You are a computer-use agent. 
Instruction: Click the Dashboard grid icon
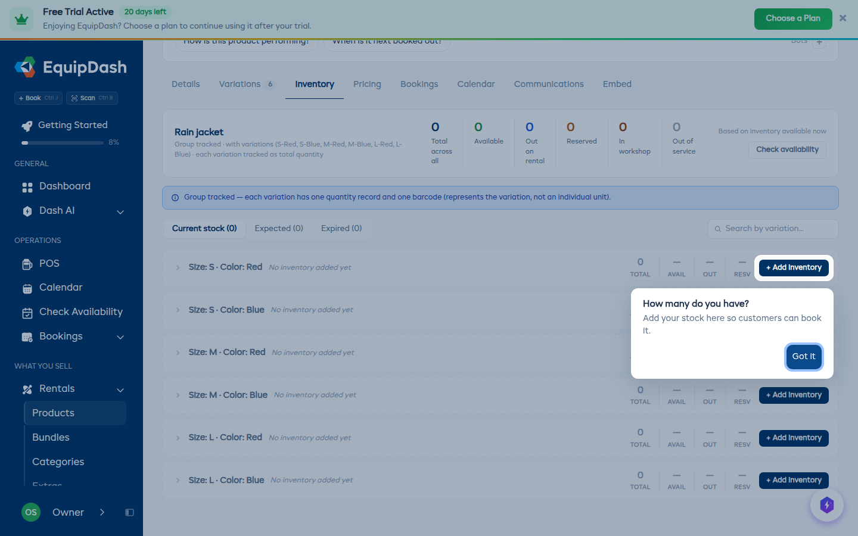27,187
